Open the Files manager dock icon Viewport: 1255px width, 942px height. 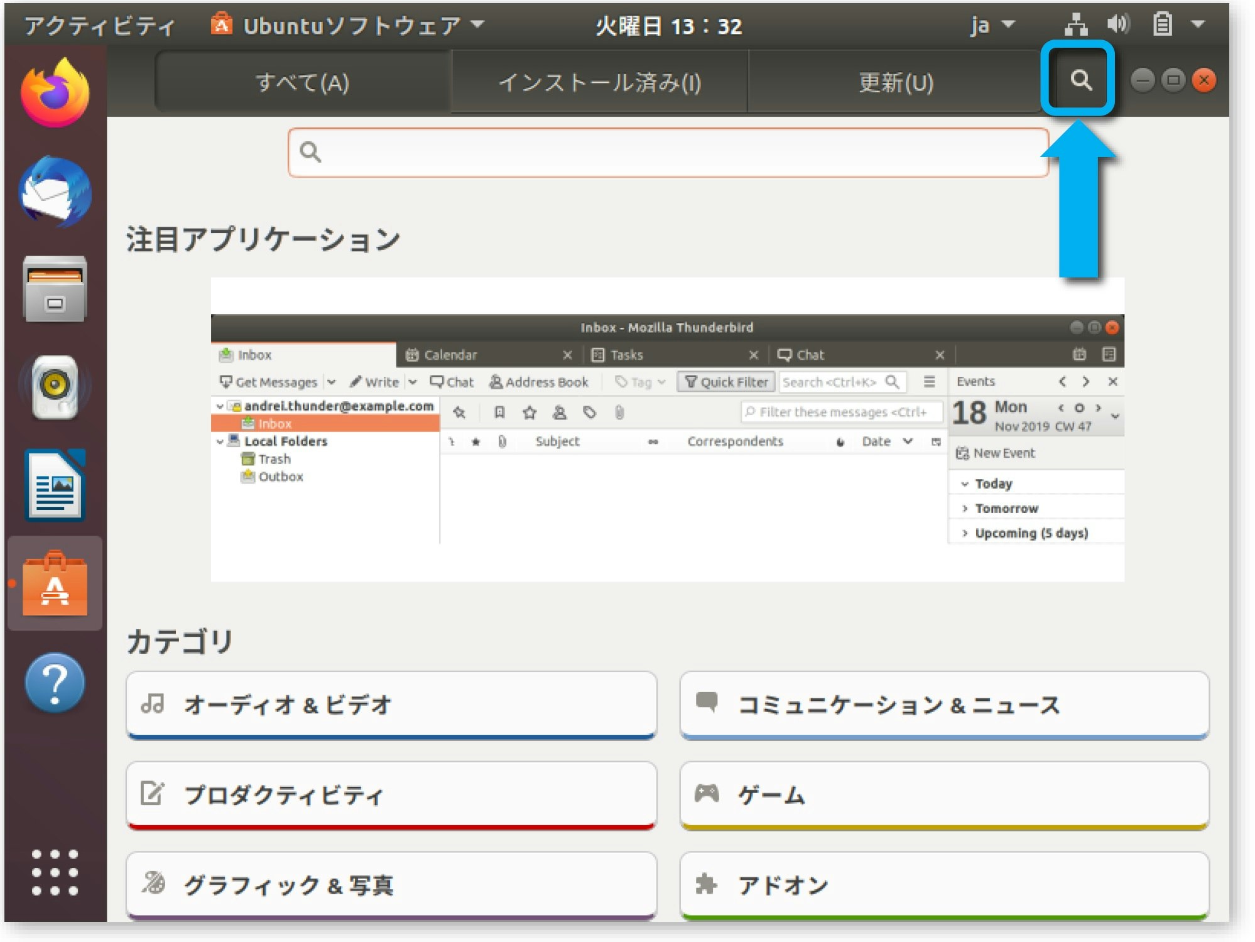coord(55,290)
